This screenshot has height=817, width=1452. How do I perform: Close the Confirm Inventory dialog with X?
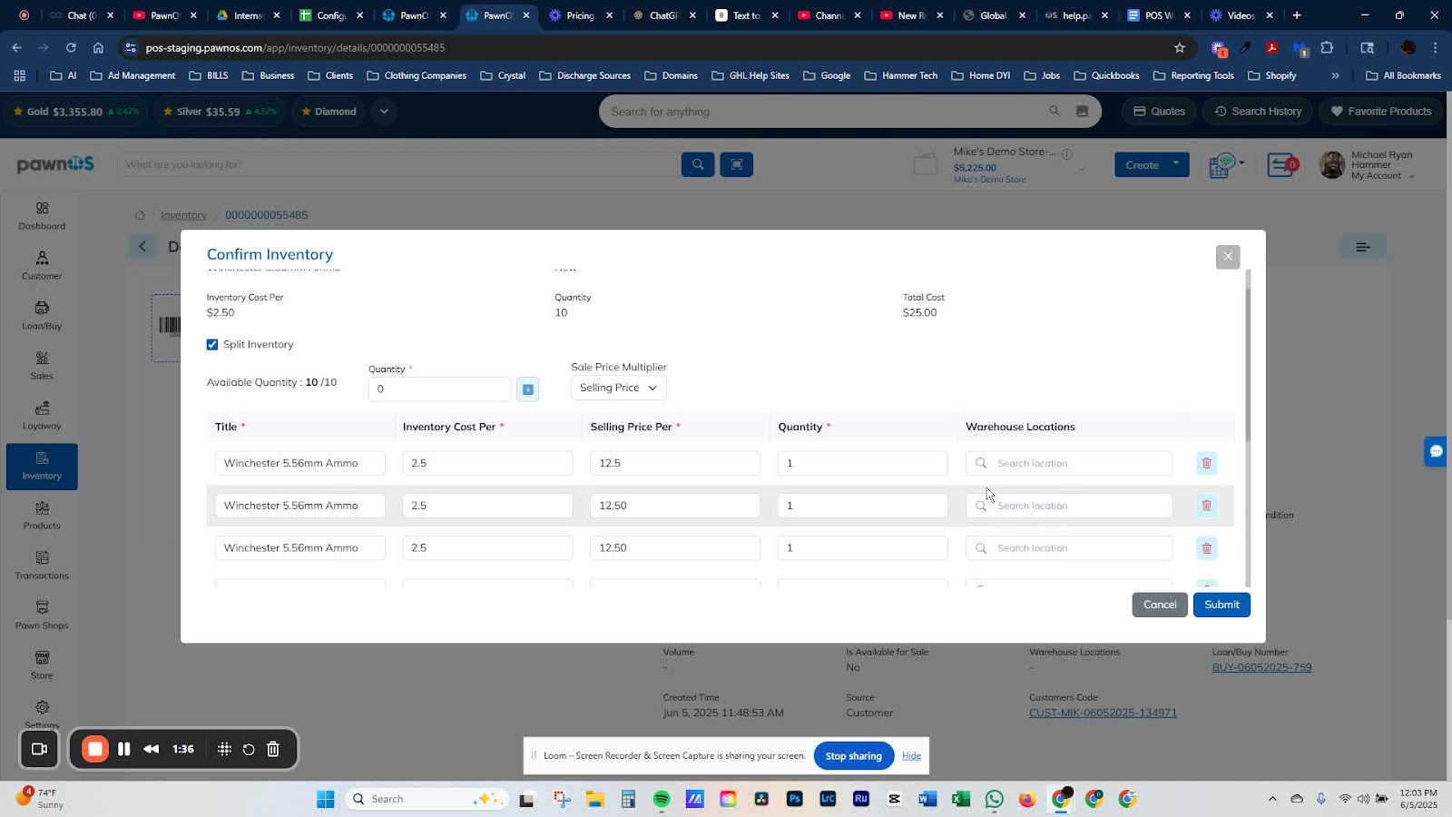[1227, 257]
